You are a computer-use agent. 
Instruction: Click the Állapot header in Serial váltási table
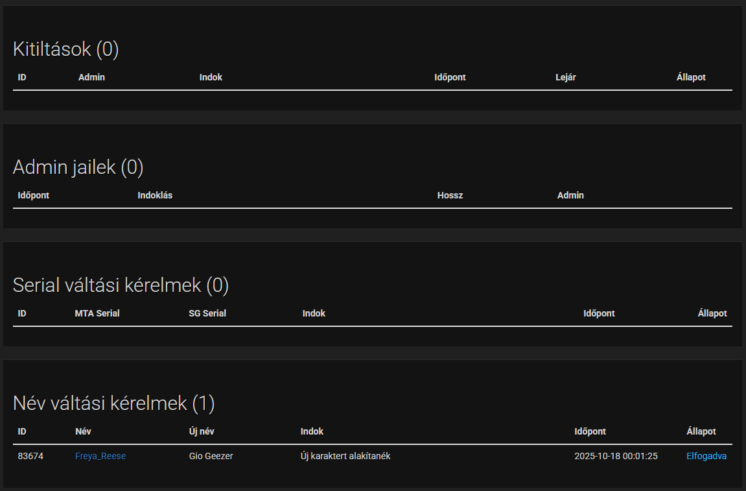pyautogui.click(x=712, y=313)
